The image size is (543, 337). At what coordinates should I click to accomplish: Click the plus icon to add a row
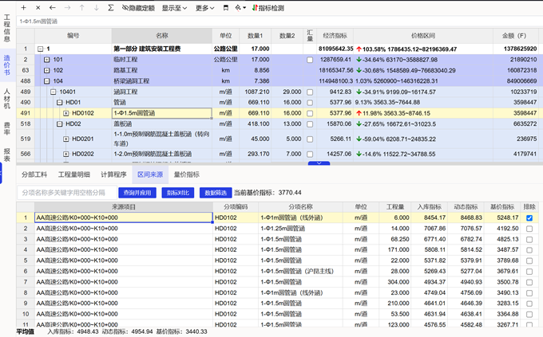(25, 7)
